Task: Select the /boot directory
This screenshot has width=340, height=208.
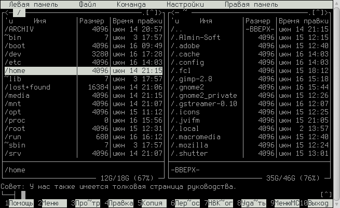Action: 84,46
